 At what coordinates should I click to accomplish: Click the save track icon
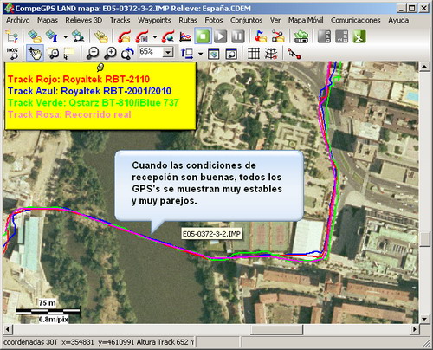142,36
